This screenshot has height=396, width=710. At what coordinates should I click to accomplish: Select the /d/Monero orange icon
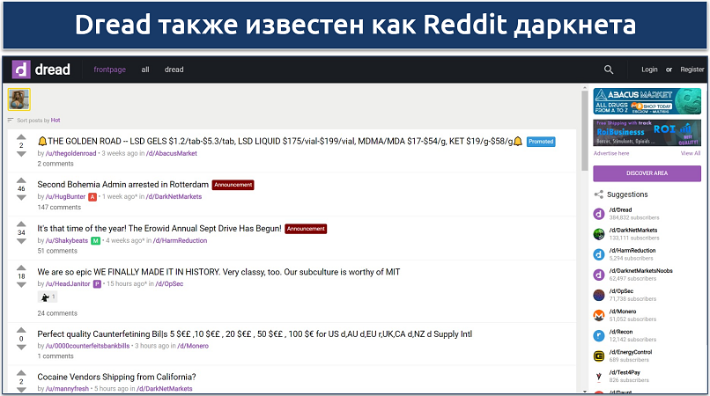pyautogui.click(x=599, y=315)
